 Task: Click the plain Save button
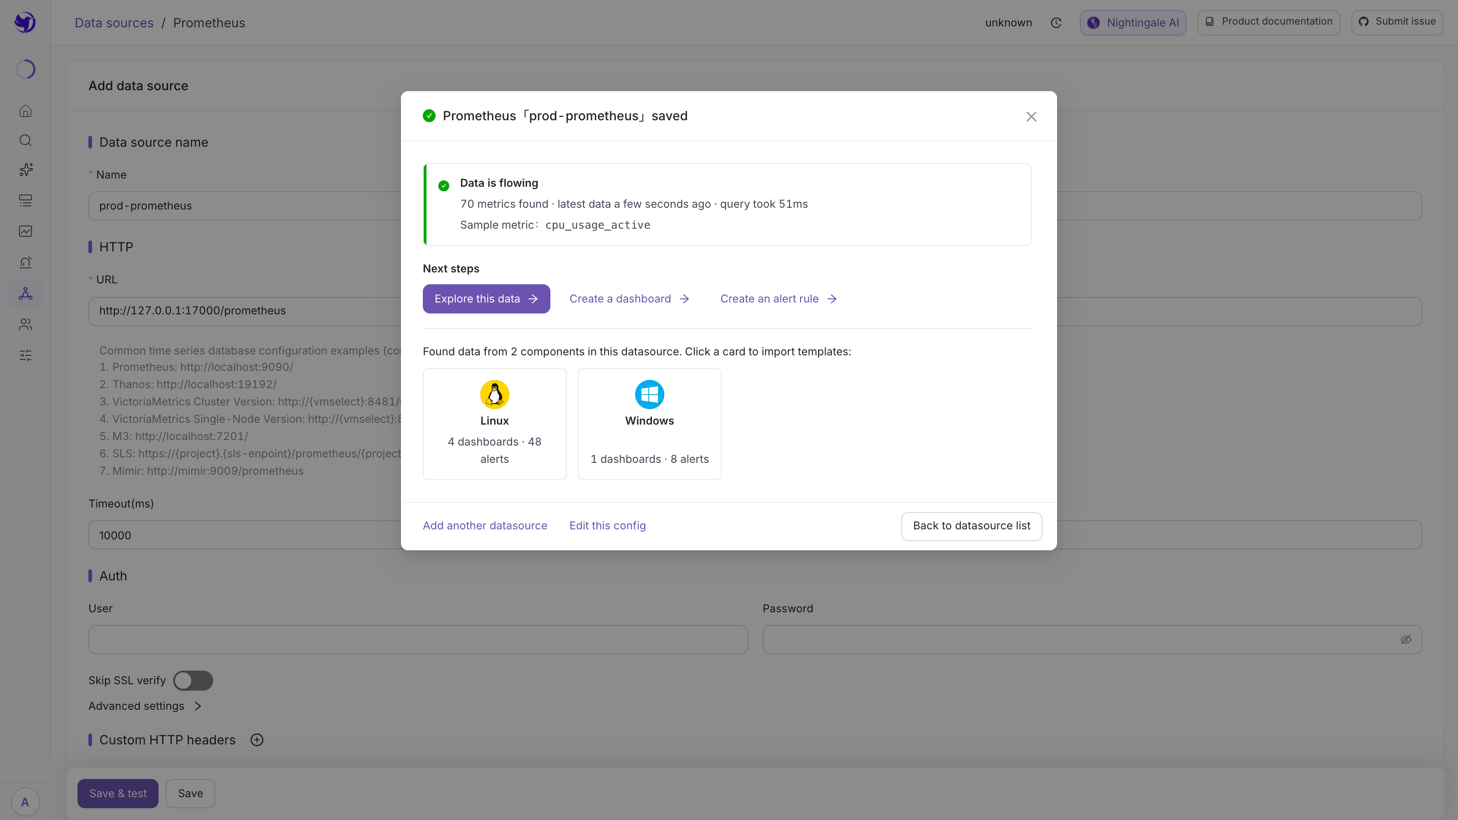[x=190, y=794]
